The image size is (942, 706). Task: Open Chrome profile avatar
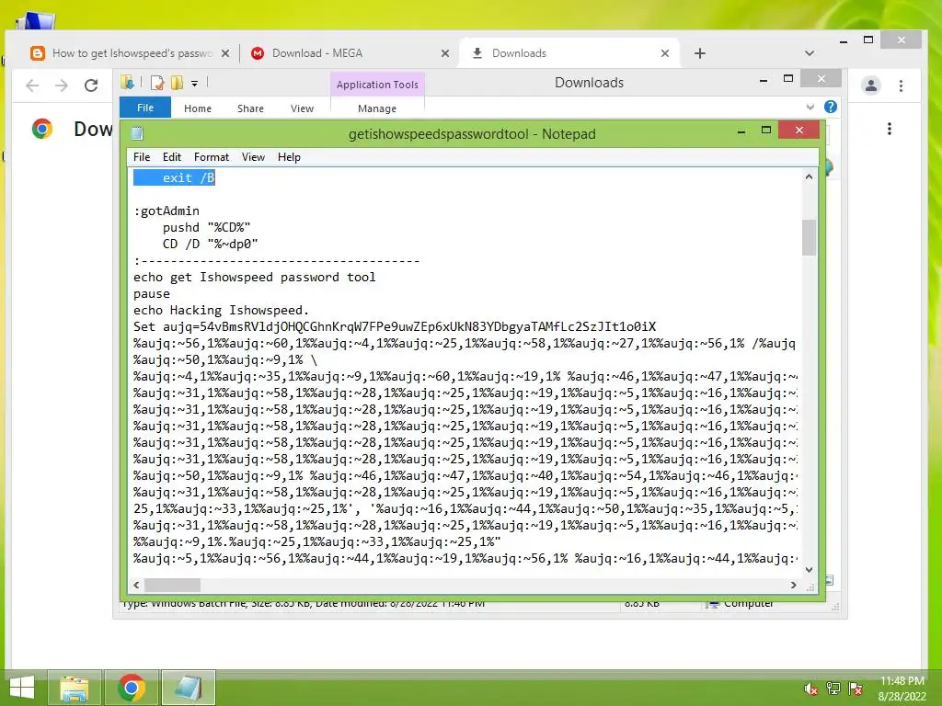coord(871,85)
